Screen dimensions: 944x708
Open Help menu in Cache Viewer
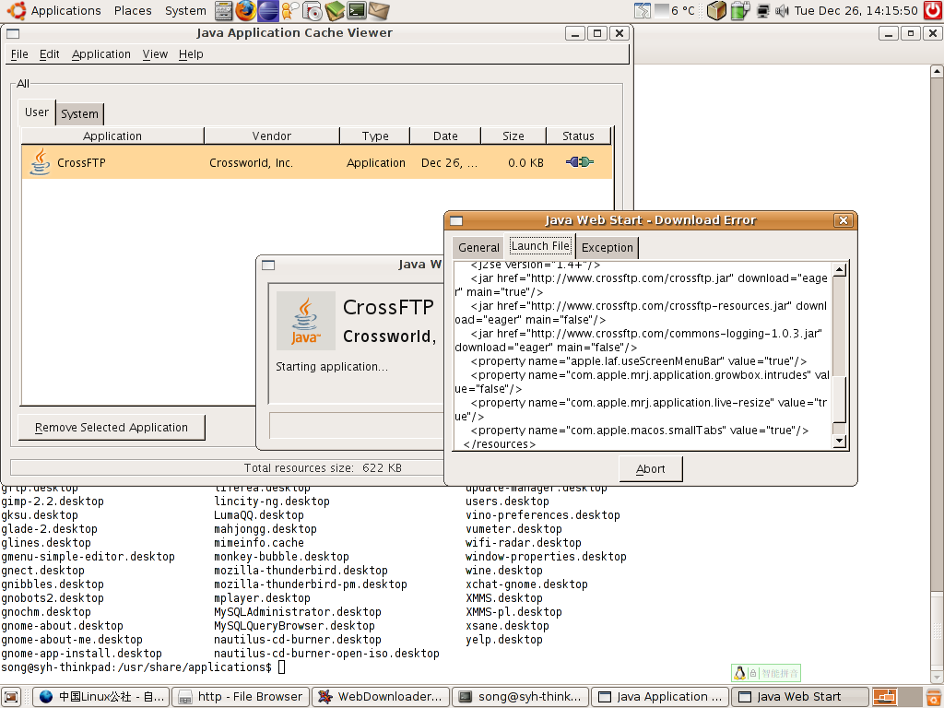(191, 54)
